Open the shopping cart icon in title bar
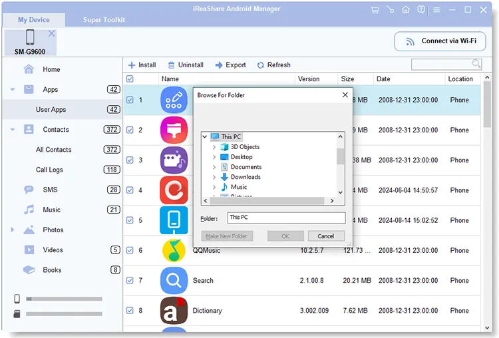 [375, 10]
